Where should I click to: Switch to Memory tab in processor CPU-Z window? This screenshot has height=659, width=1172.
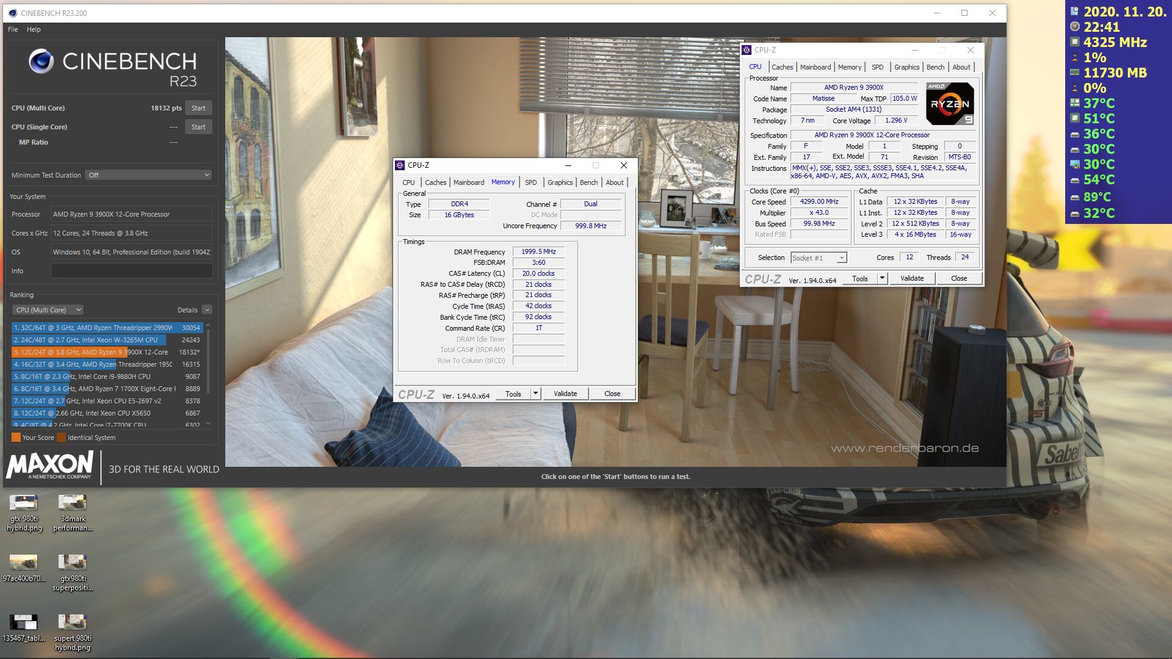[850, 67]
